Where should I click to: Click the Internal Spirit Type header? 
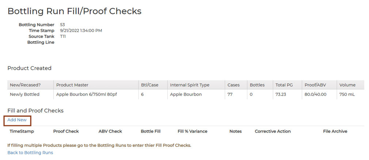point(190,85)
